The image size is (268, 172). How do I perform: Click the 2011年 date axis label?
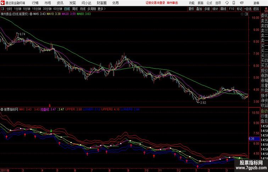point(5,170)
